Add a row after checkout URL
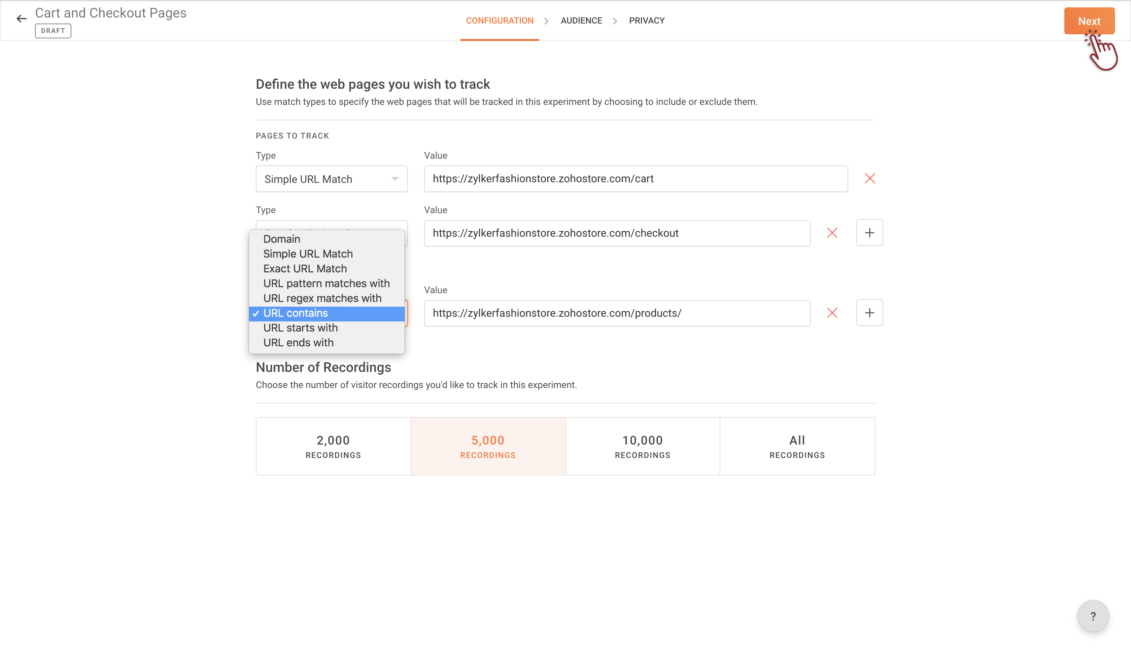 (869, 233)
